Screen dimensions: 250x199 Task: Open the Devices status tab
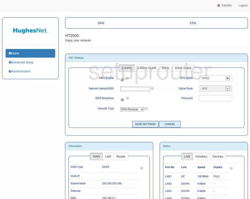point(218,156)
